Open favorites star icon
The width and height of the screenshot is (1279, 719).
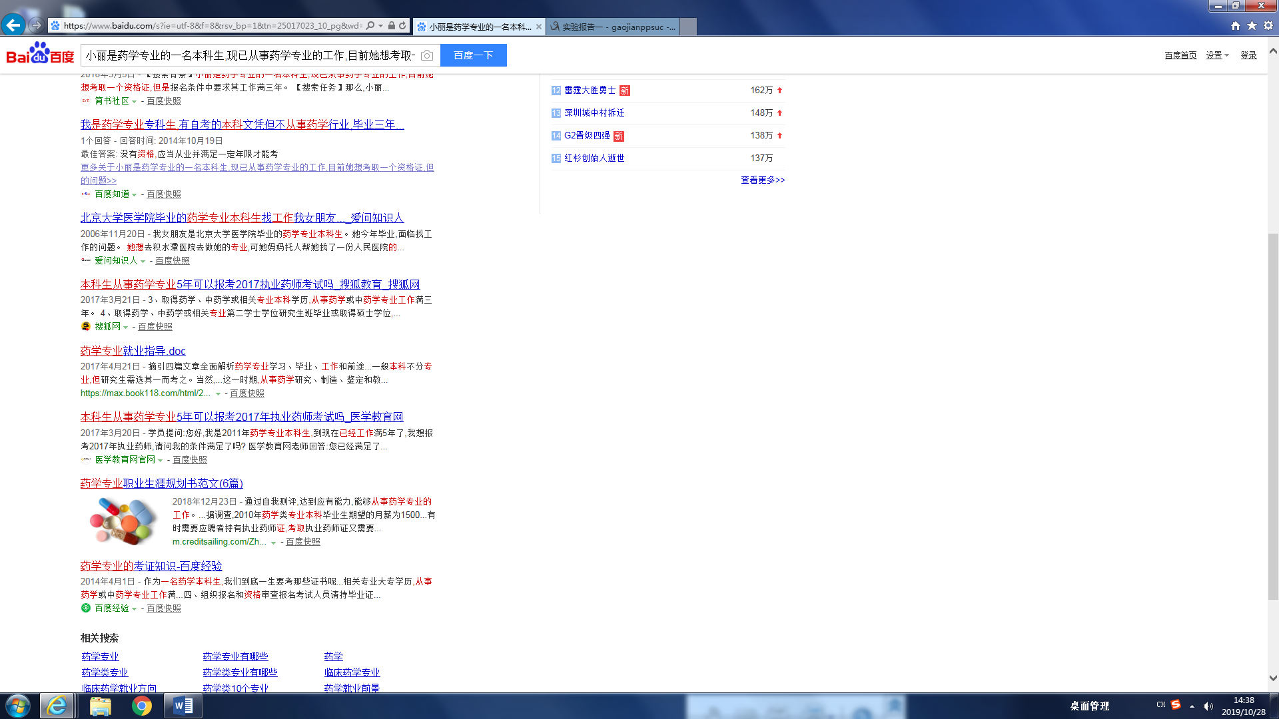click(x=1252, y=26)
